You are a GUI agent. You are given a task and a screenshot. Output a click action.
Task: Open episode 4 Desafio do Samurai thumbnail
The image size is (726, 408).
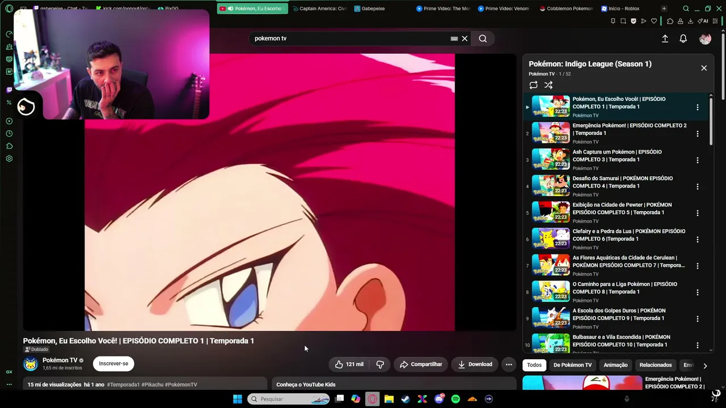[551, 186]
